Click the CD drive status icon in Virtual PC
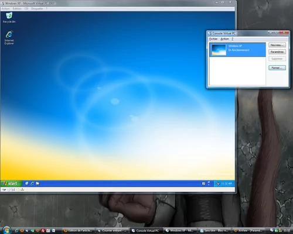 [9, 190]
